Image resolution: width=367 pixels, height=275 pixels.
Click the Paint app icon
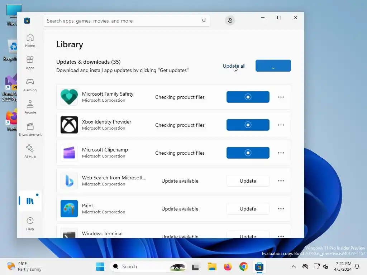pyautogui.click(x=69, y=209)
